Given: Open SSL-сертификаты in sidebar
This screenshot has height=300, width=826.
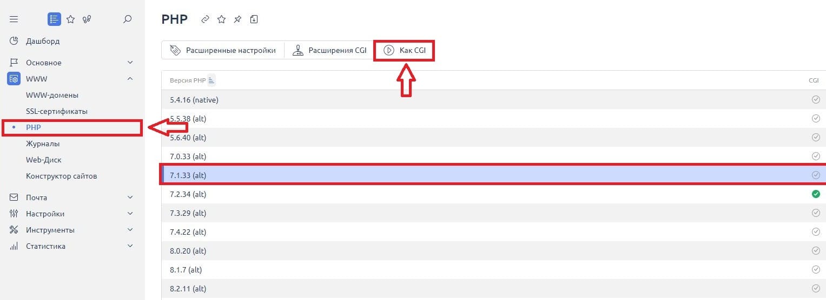Looking at the screenshot, I should click(x=57, y=111).
